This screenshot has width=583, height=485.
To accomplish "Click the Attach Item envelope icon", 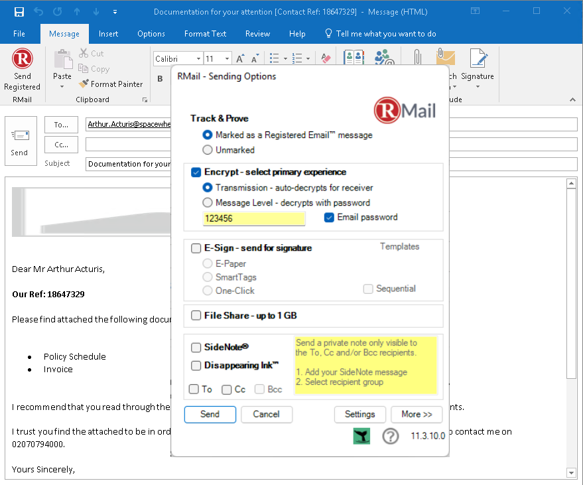I will tap(446, 57).
